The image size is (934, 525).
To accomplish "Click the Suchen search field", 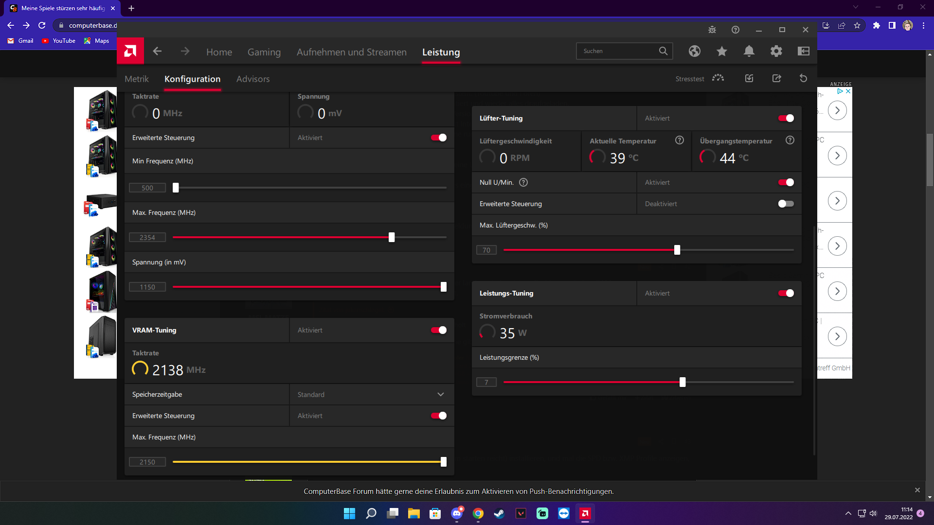I will pos(618,51).
